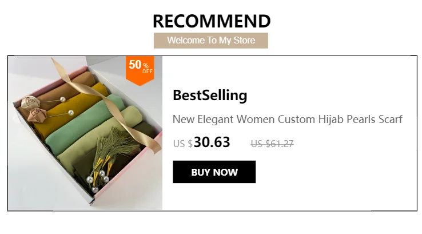
Task: Click the US $30.63 sale price
Action: pos(202,142)
